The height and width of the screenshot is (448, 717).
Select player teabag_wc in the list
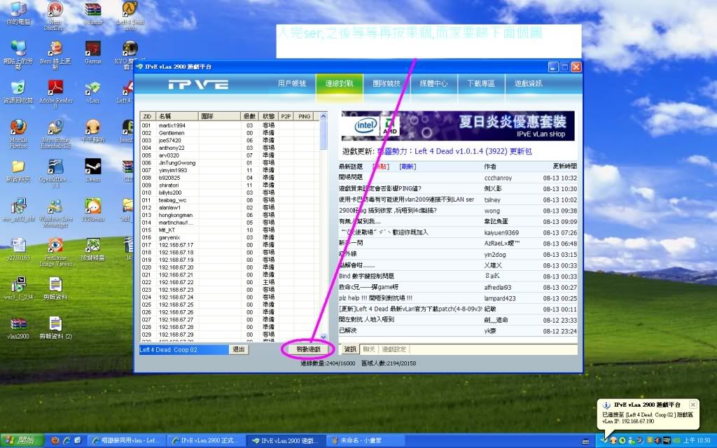coord(229,200)
